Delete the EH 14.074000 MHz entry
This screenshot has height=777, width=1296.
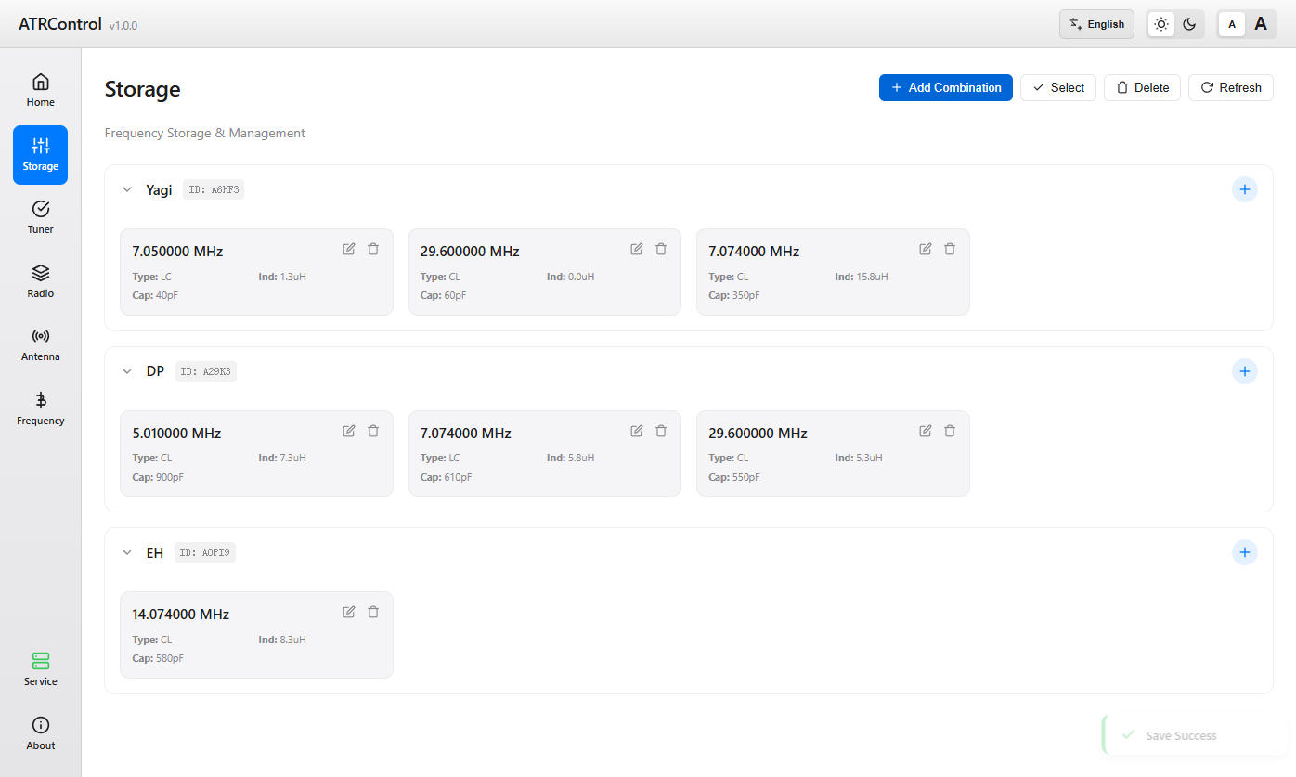click(x=373, y=612)
